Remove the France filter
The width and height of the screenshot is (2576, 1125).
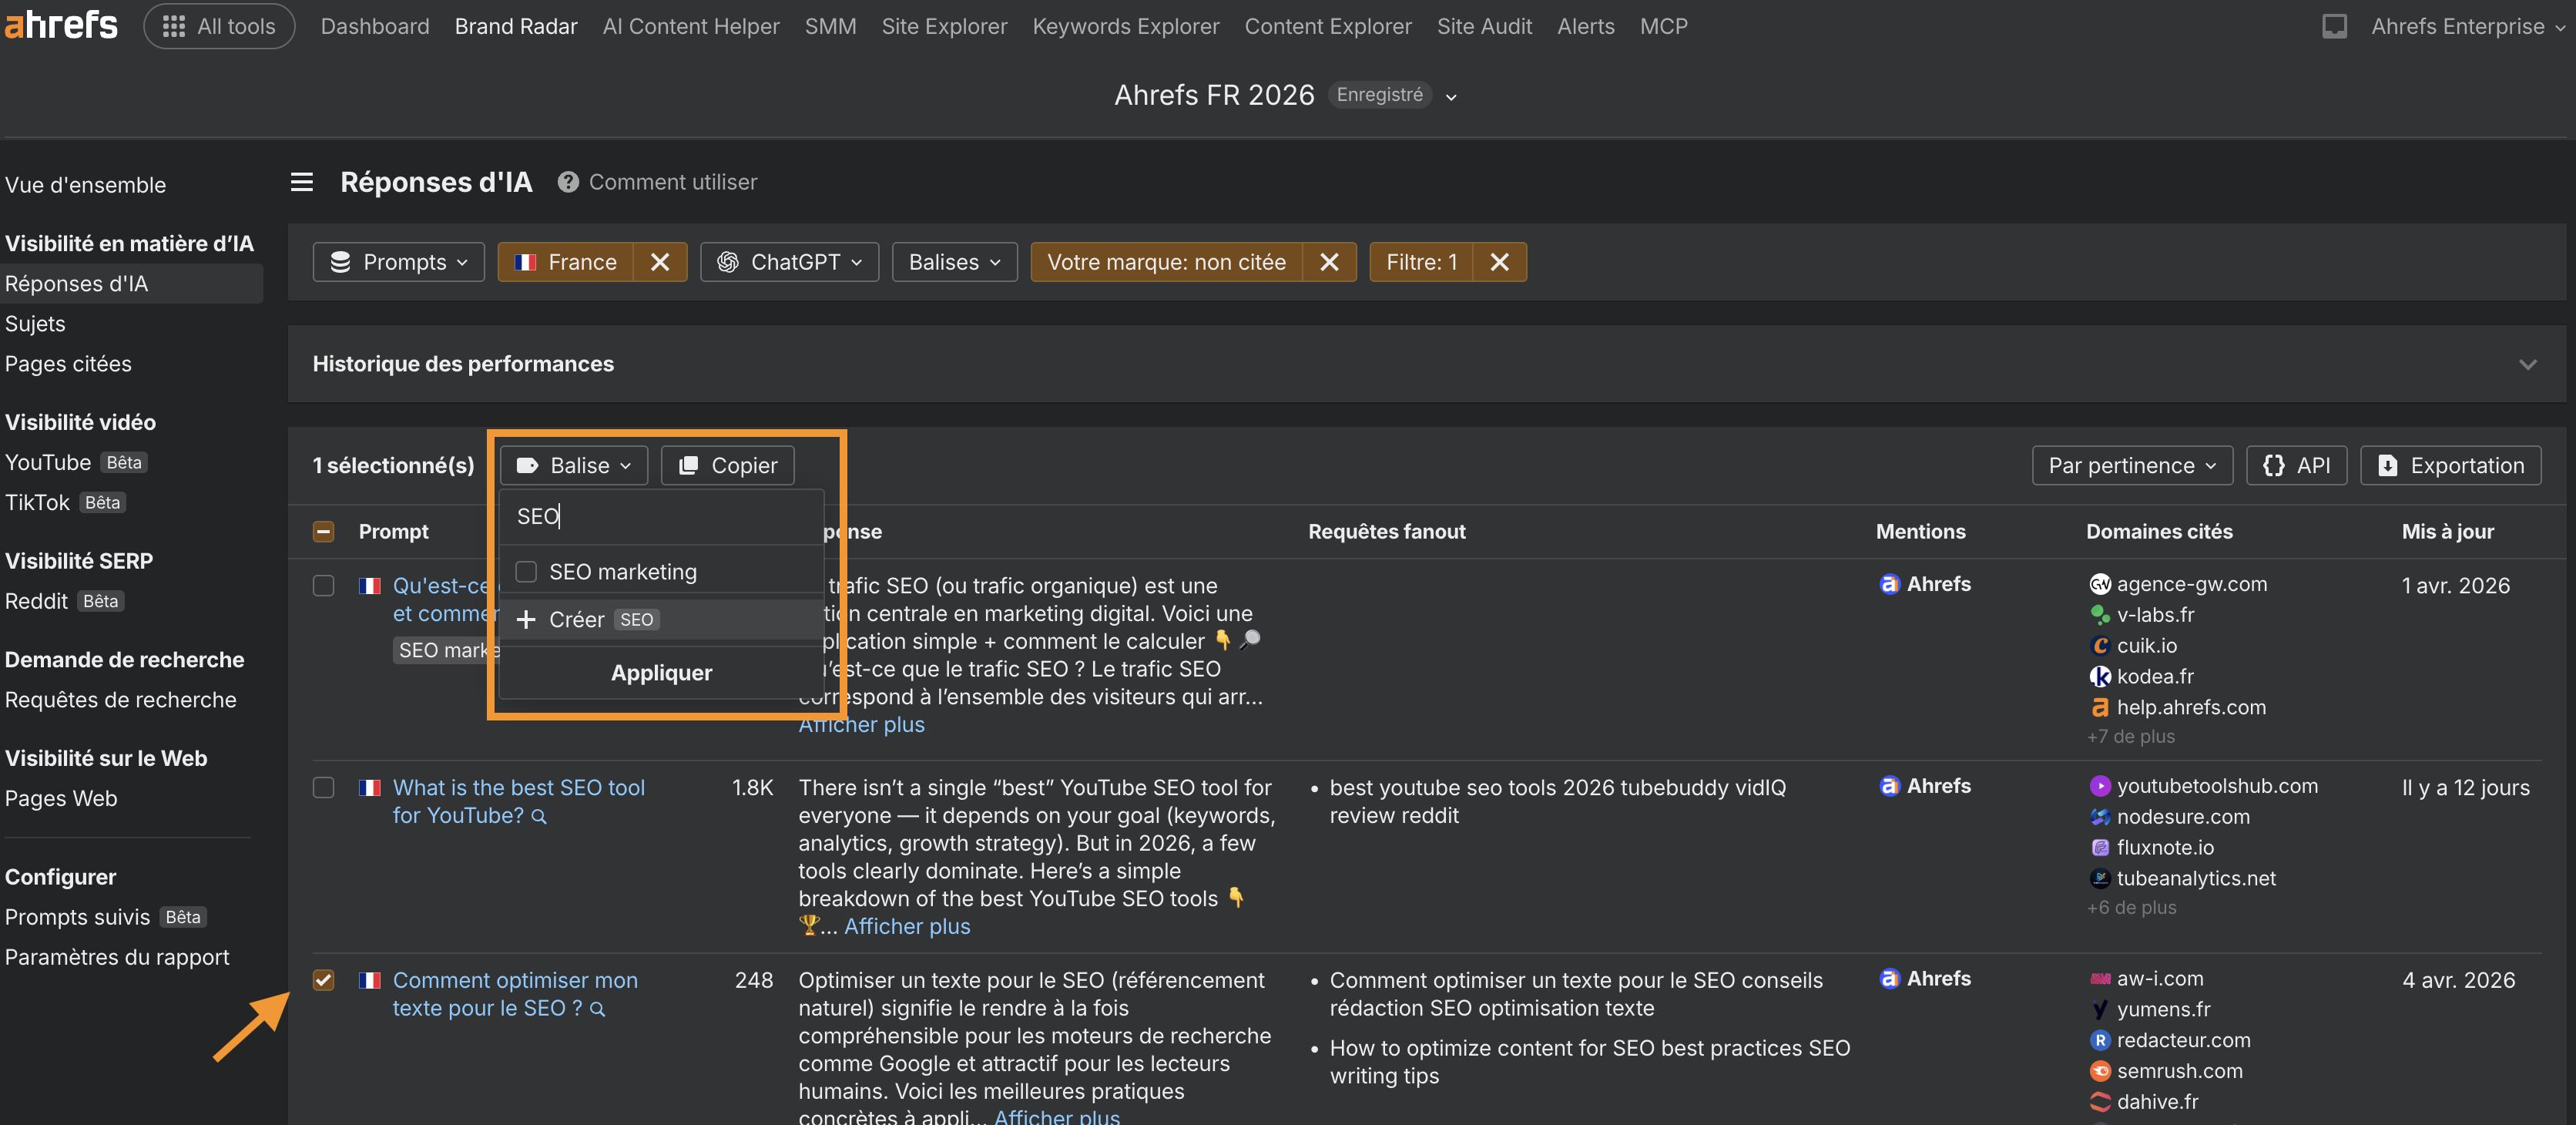[x=660, y=262]
